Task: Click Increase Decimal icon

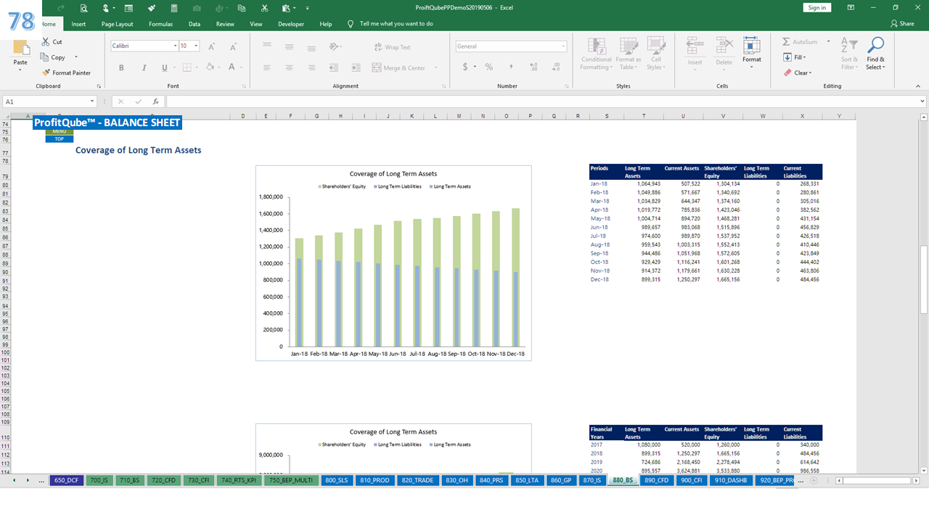Action: pos(533,67)
